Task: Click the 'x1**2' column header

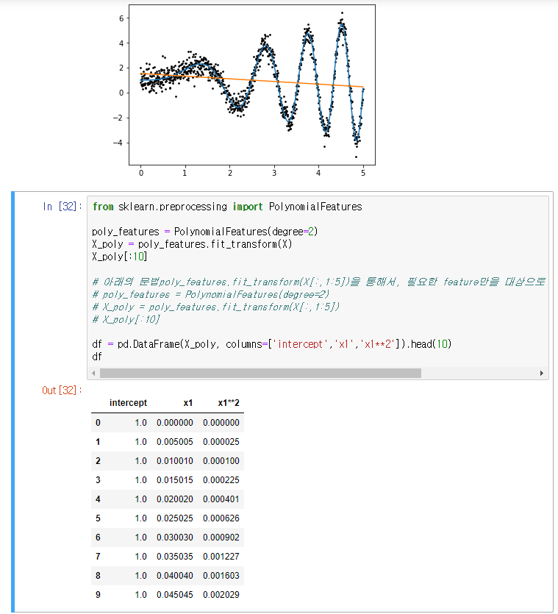Action: pyautogui.click(x=229, y=402)
